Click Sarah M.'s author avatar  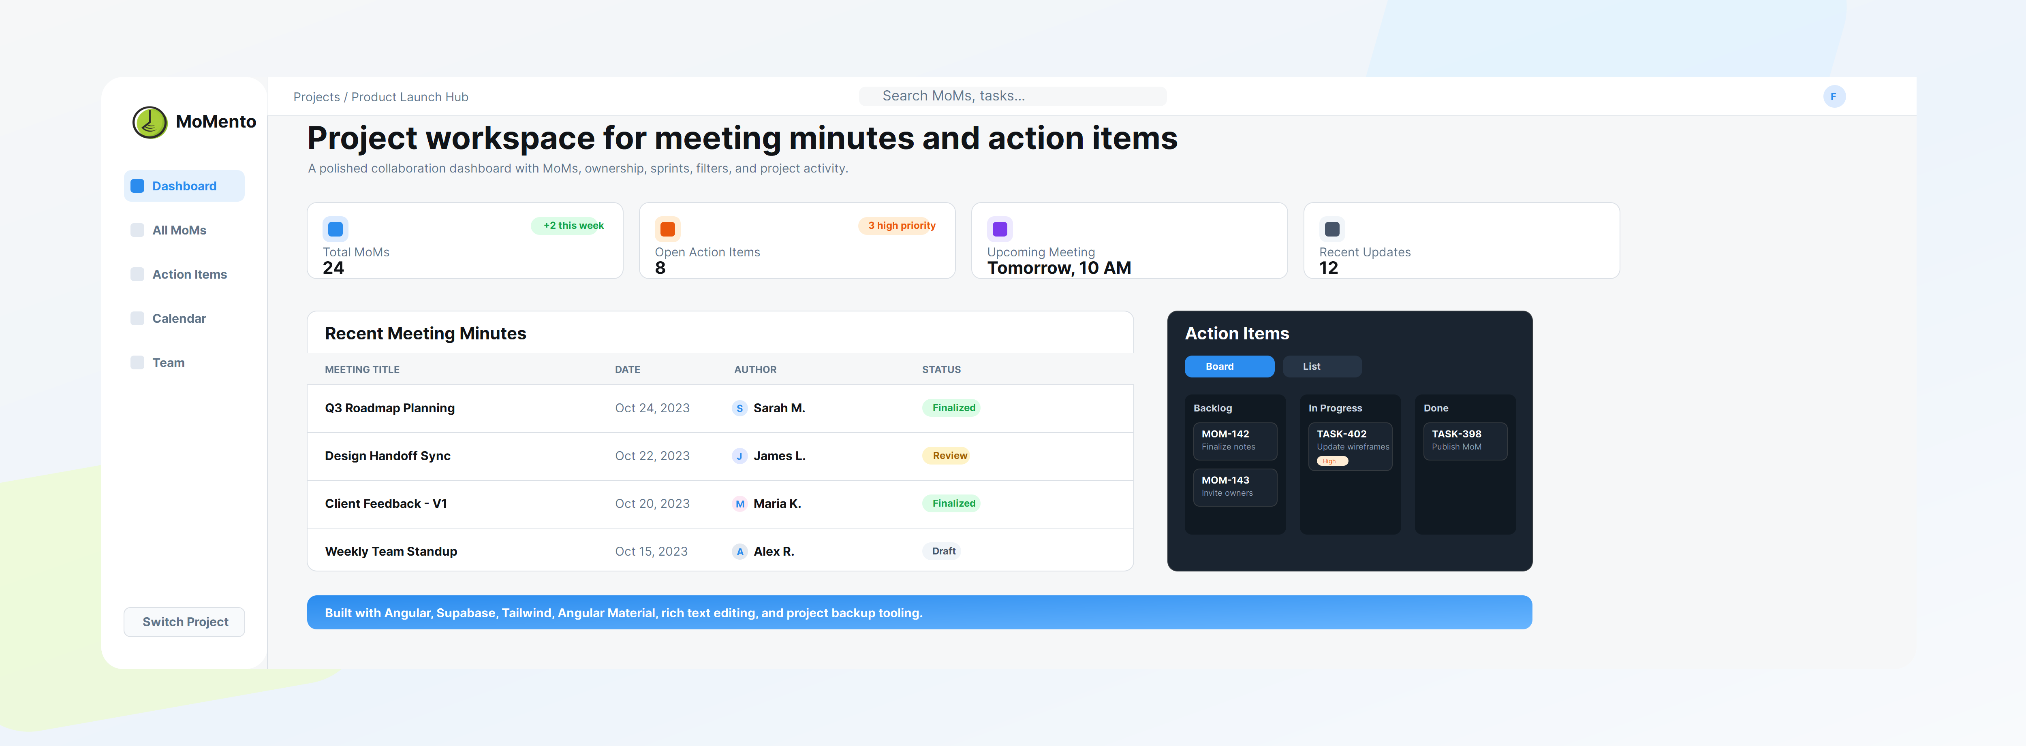coord(739,408)
